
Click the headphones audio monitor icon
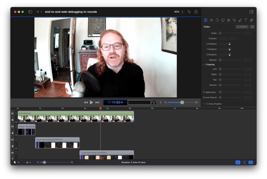click(x=154, y=103)
